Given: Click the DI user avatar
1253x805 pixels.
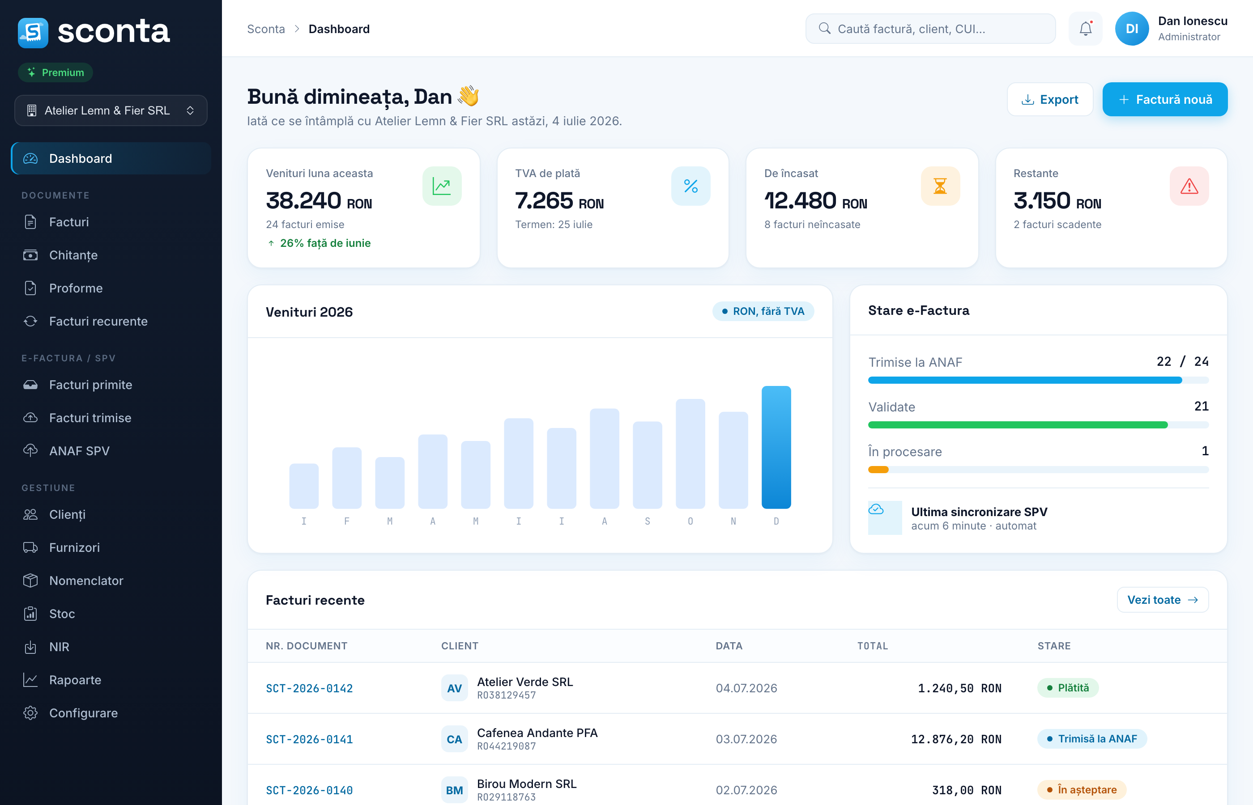Looking at the screenshot, I should (1132, 29).
